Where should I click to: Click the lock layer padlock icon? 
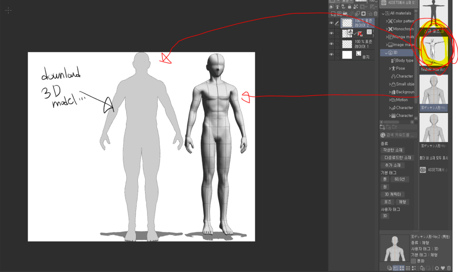349,7
